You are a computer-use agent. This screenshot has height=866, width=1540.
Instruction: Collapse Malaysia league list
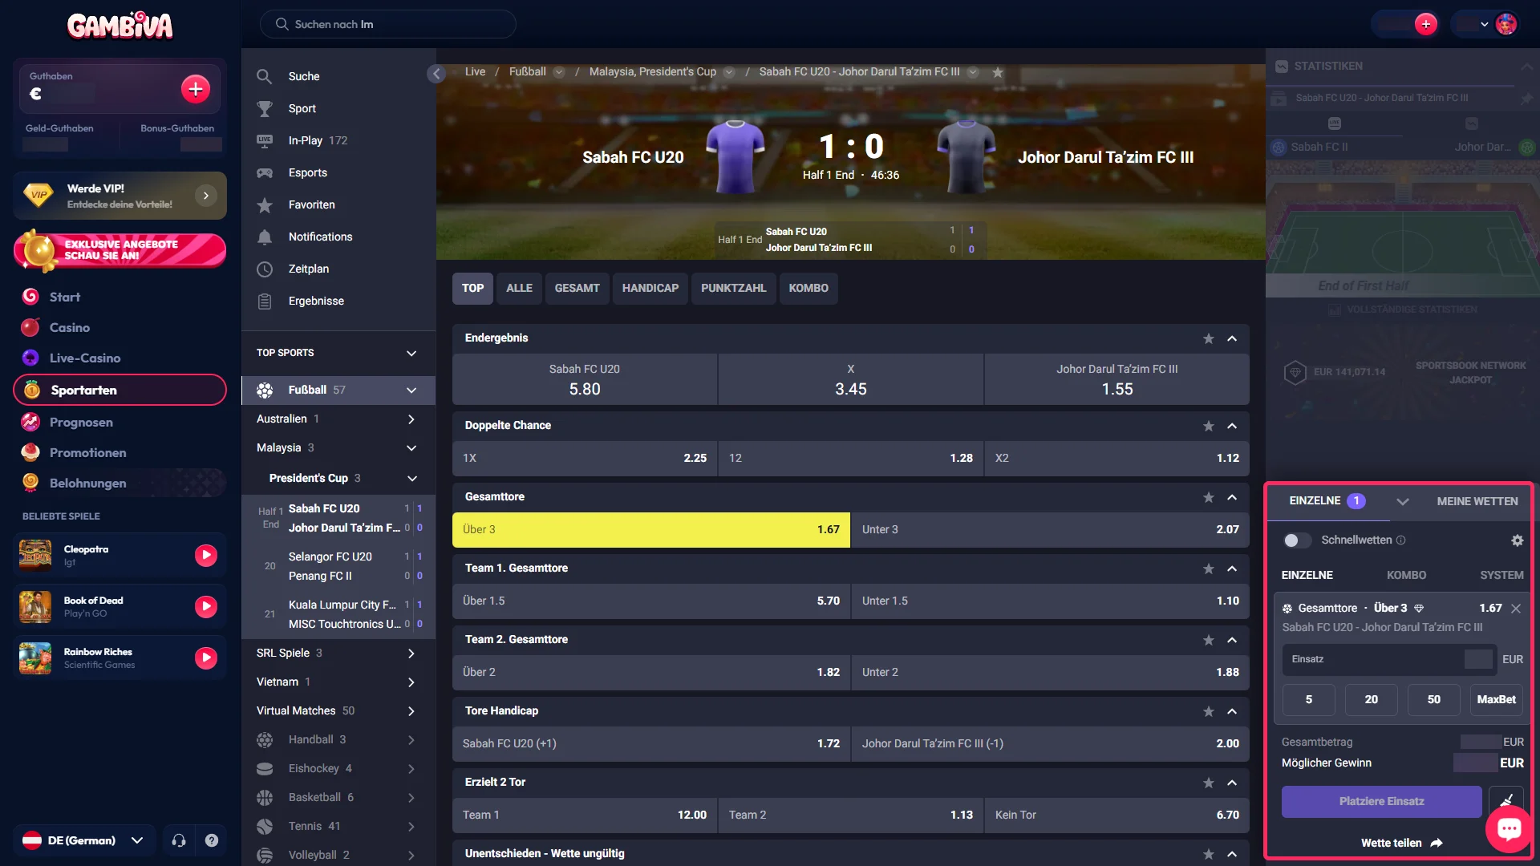pyautogui.click(x=411, y=448)
